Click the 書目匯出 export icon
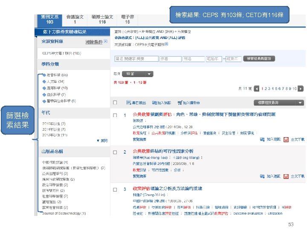 tap(129, 103)
